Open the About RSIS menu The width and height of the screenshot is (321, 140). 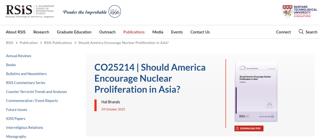tap(16, 32)
